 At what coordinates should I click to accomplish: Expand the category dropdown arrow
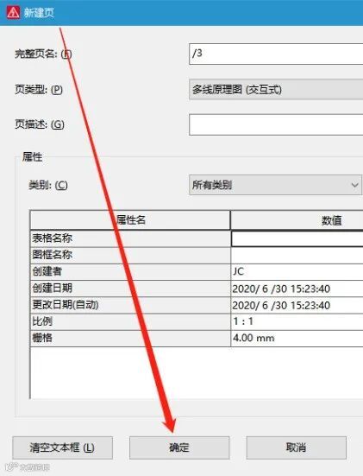point(354,185)
